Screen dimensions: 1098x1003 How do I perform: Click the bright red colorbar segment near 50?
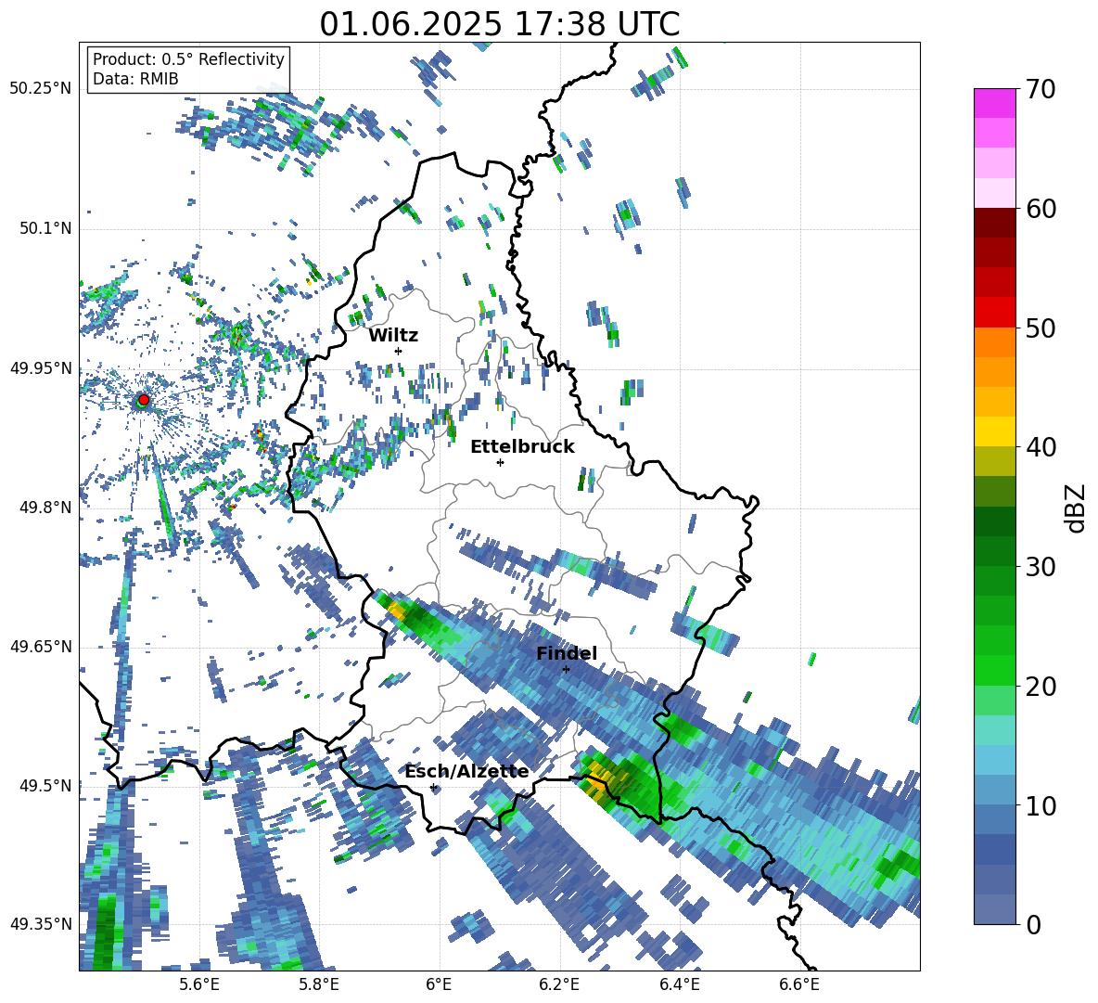pyautogui.click(x=994, y=313)
